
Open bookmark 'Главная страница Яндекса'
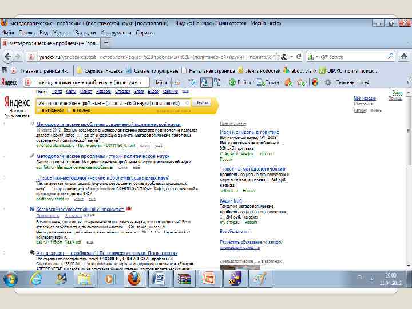click(40, 70)
